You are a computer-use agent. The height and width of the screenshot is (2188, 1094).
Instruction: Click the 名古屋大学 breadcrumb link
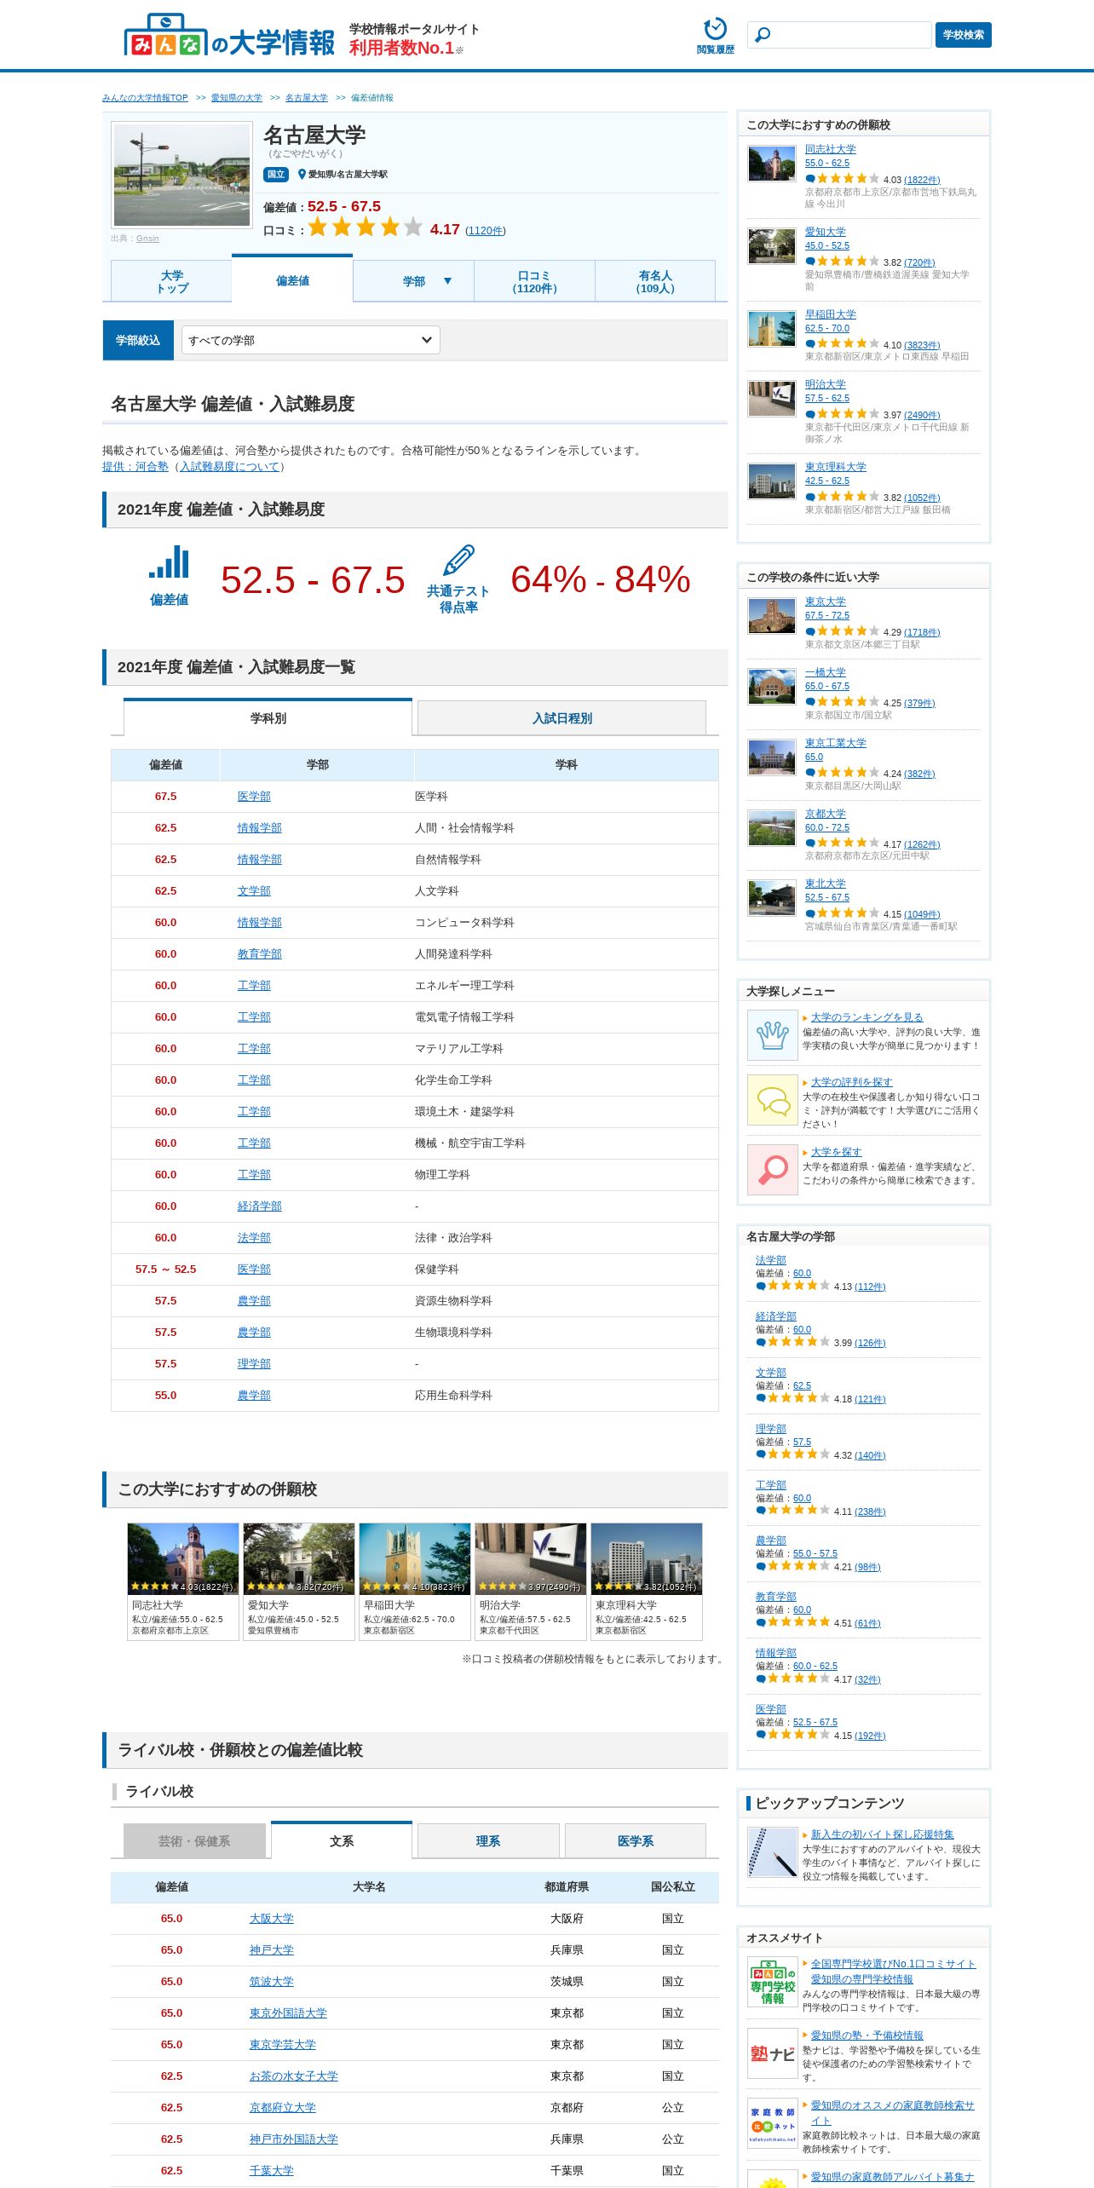click(x=307, y=98)
